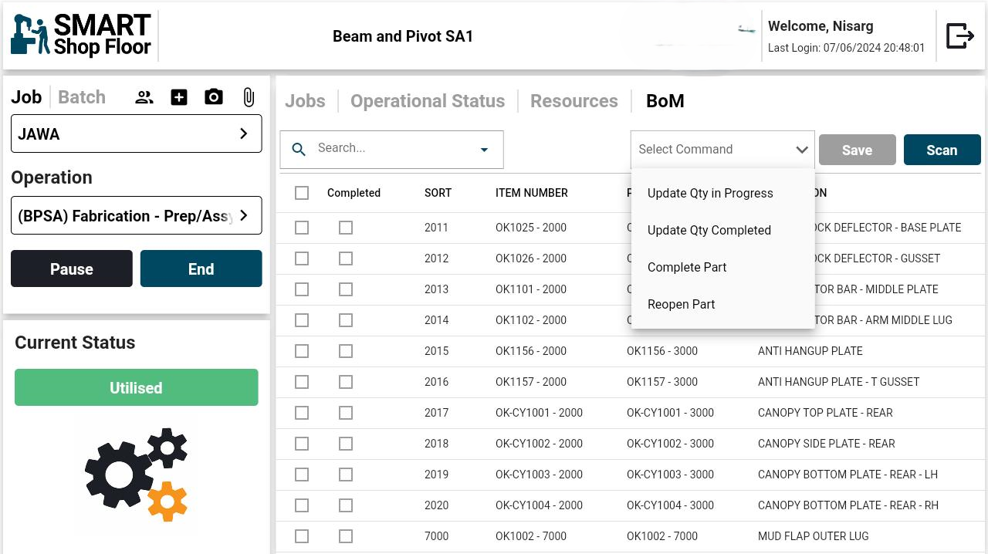Click the Scan button
The height and width of the screenshot is (554, 988).
(x=942, y=150)
